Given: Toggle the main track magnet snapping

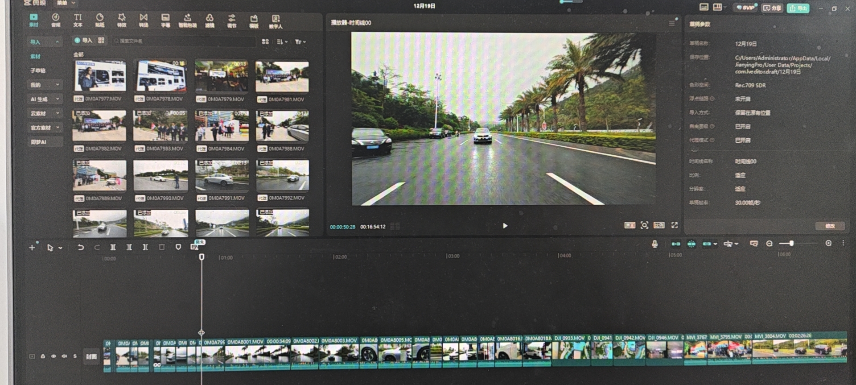Looking at the screenshot, I should [676, 244].
